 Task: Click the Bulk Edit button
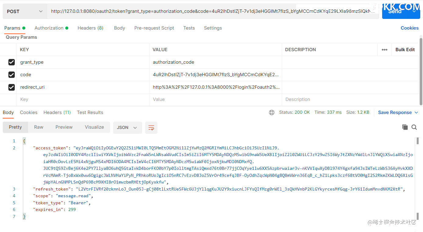(x=405, y=50)
